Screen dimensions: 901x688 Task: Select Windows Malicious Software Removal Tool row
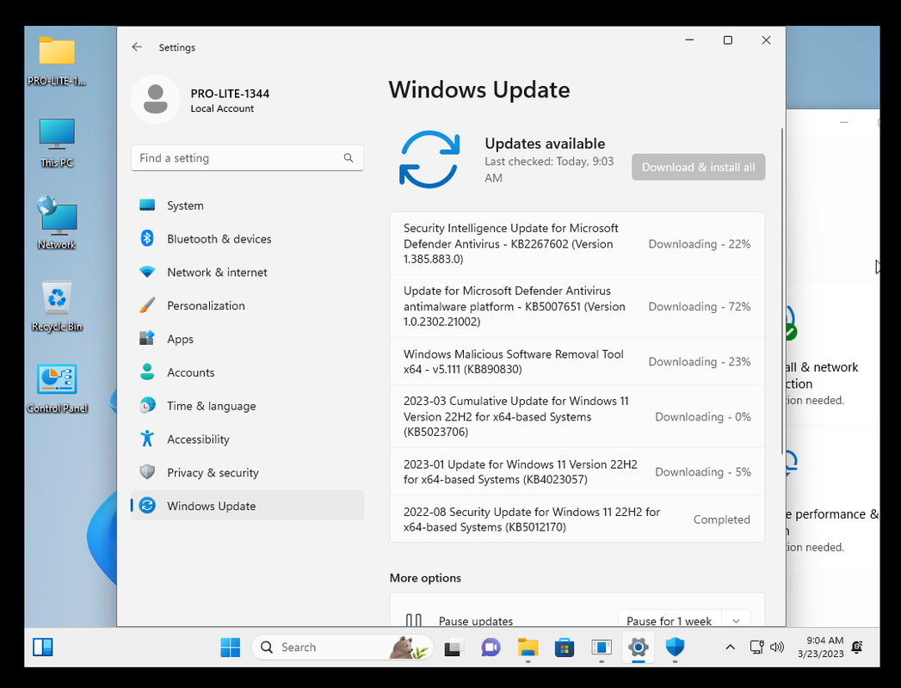tap(577, 361)
